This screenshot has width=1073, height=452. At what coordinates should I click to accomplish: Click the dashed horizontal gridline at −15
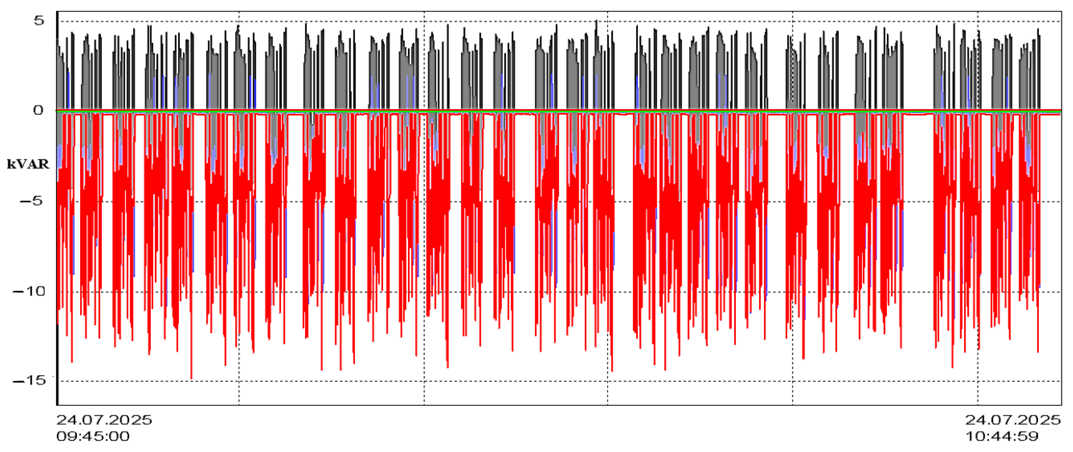(x=521, y=381)
